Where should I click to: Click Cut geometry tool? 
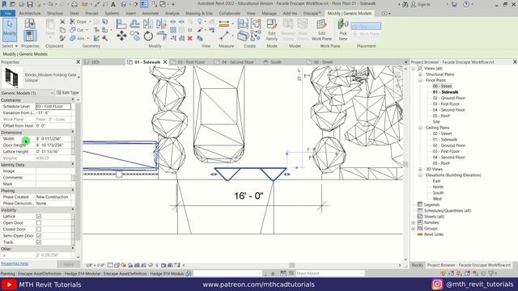point(76,30)
